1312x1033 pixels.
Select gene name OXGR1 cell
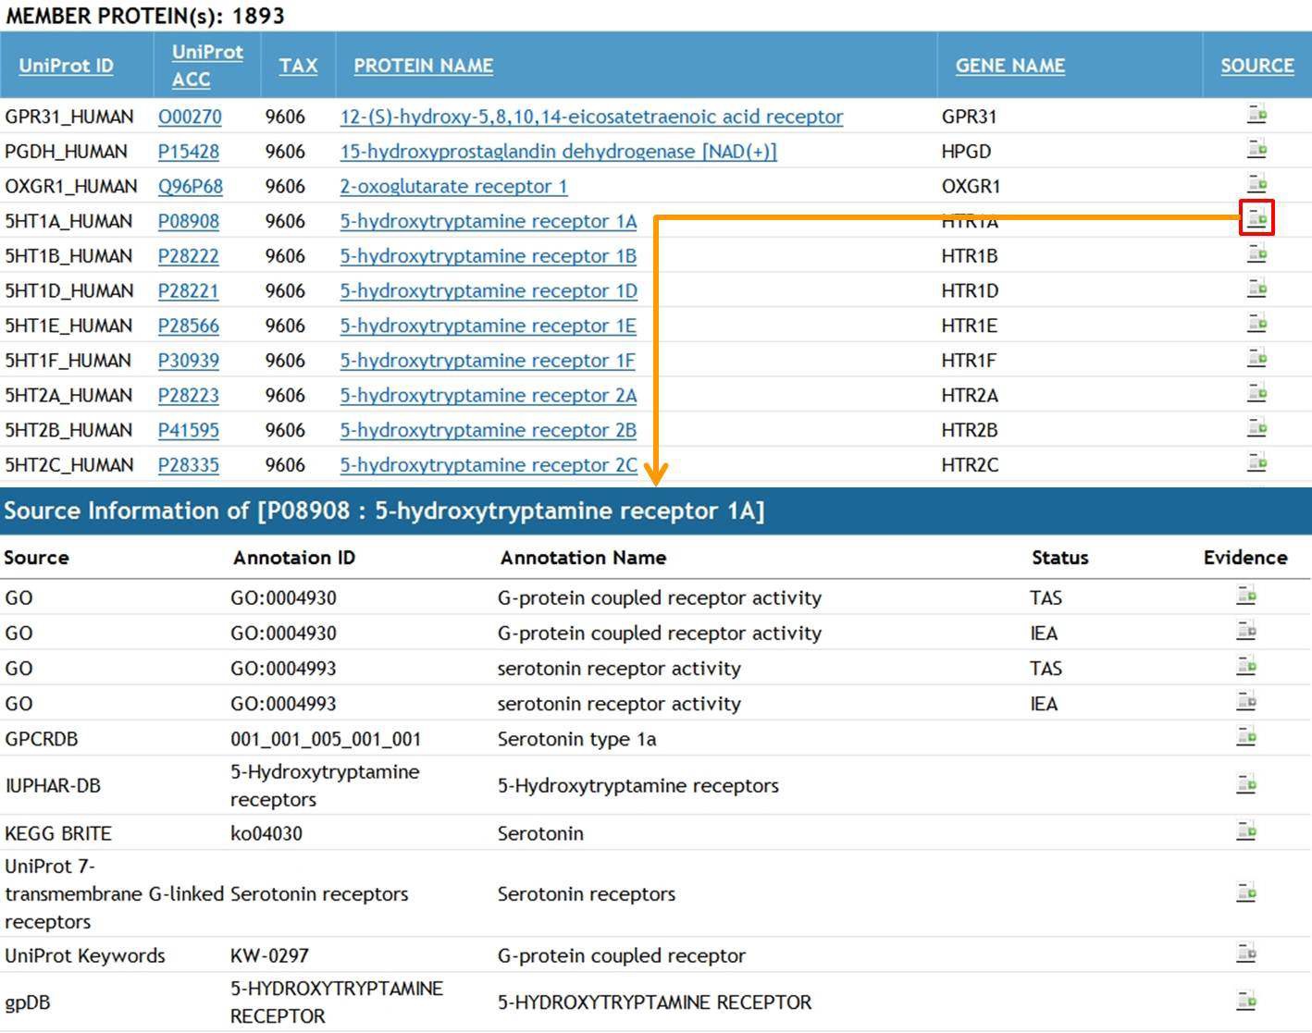point(971,187)
